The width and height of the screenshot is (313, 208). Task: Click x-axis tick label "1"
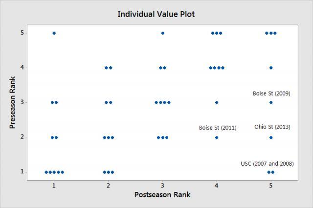[54, 186]
